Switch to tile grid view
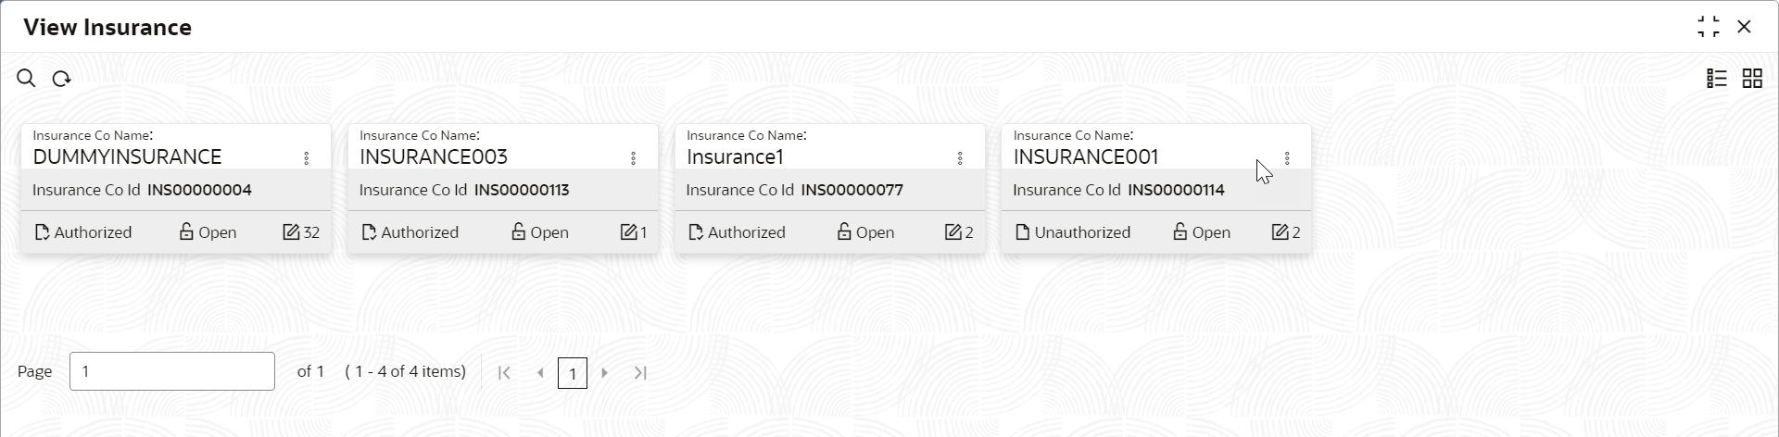This screenshot has width=1779, height=437. coord(1751,79)
